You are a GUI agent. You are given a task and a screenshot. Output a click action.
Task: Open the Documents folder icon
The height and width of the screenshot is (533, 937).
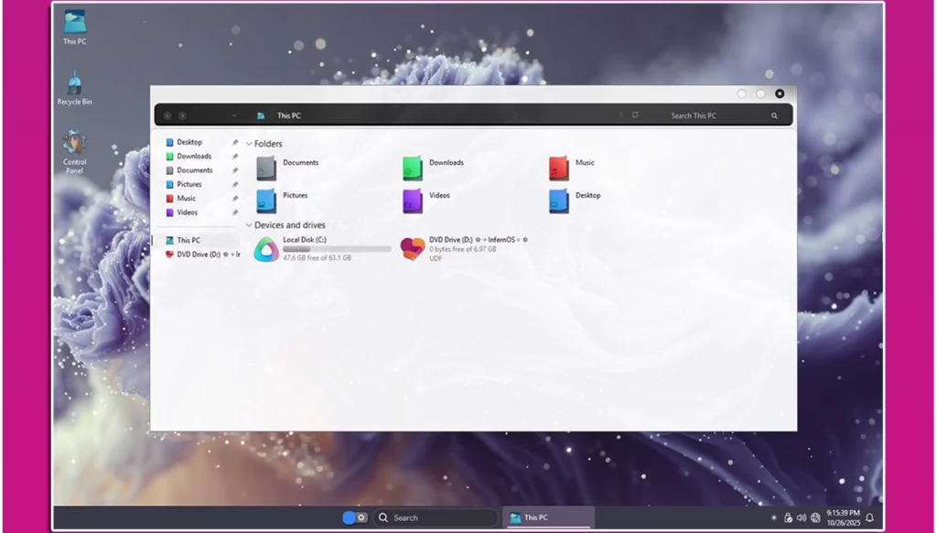265,168
